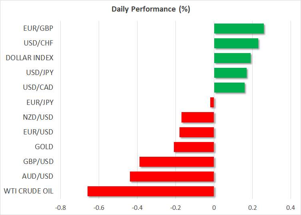301x215 pixels.
Task: Click the USD/CAD green bar
Action: pos(229,88)
